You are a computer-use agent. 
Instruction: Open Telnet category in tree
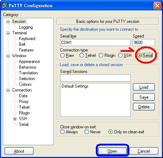point(24,107)
